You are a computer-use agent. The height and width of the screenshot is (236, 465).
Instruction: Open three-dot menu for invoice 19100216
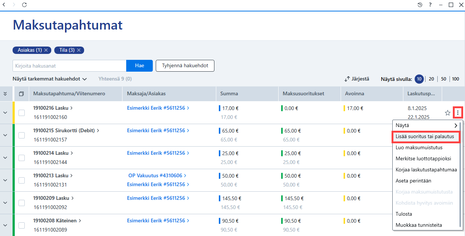[458, 113]
